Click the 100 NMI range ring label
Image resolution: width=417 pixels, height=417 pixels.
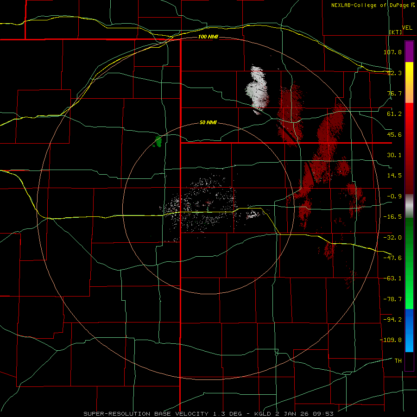208,37
